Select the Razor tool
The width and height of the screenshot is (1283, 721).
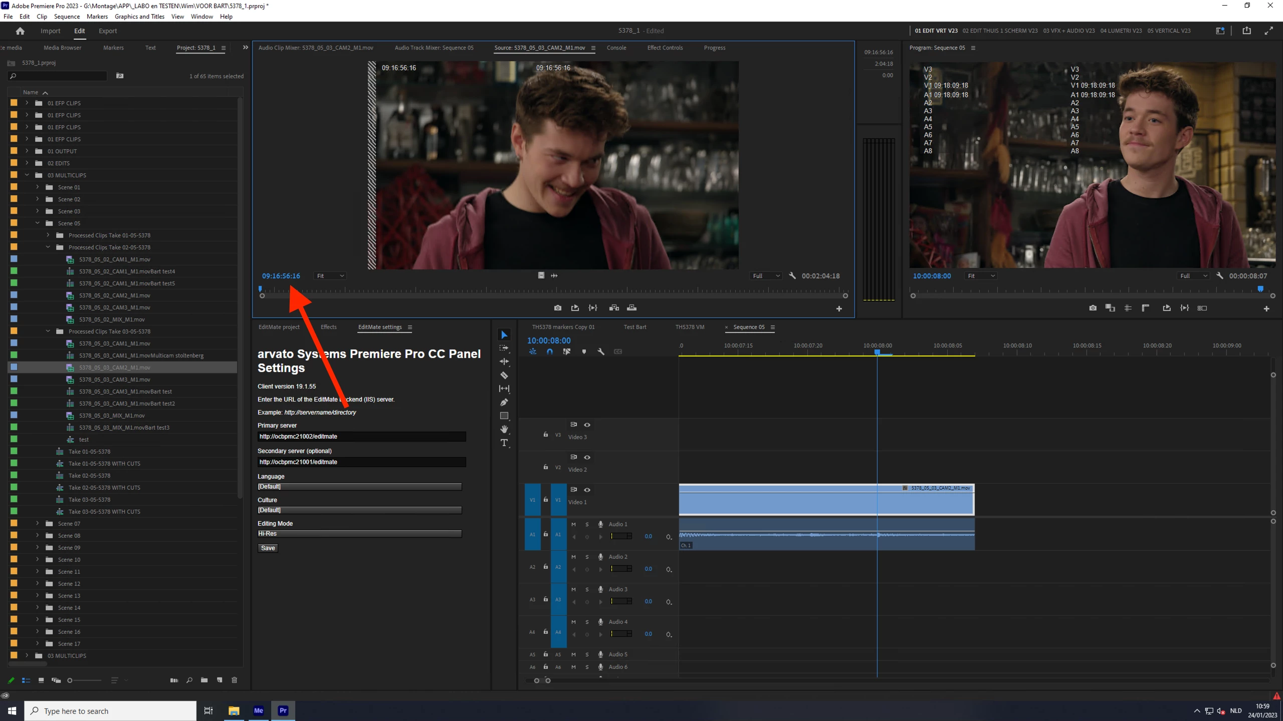click(x=504, y=375)
